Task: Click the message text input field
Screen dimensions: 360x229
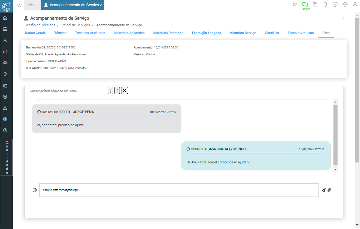Action: pos(179,190)
